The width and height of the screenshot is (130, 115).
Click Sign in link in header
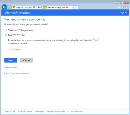click(x=123, y=13)
